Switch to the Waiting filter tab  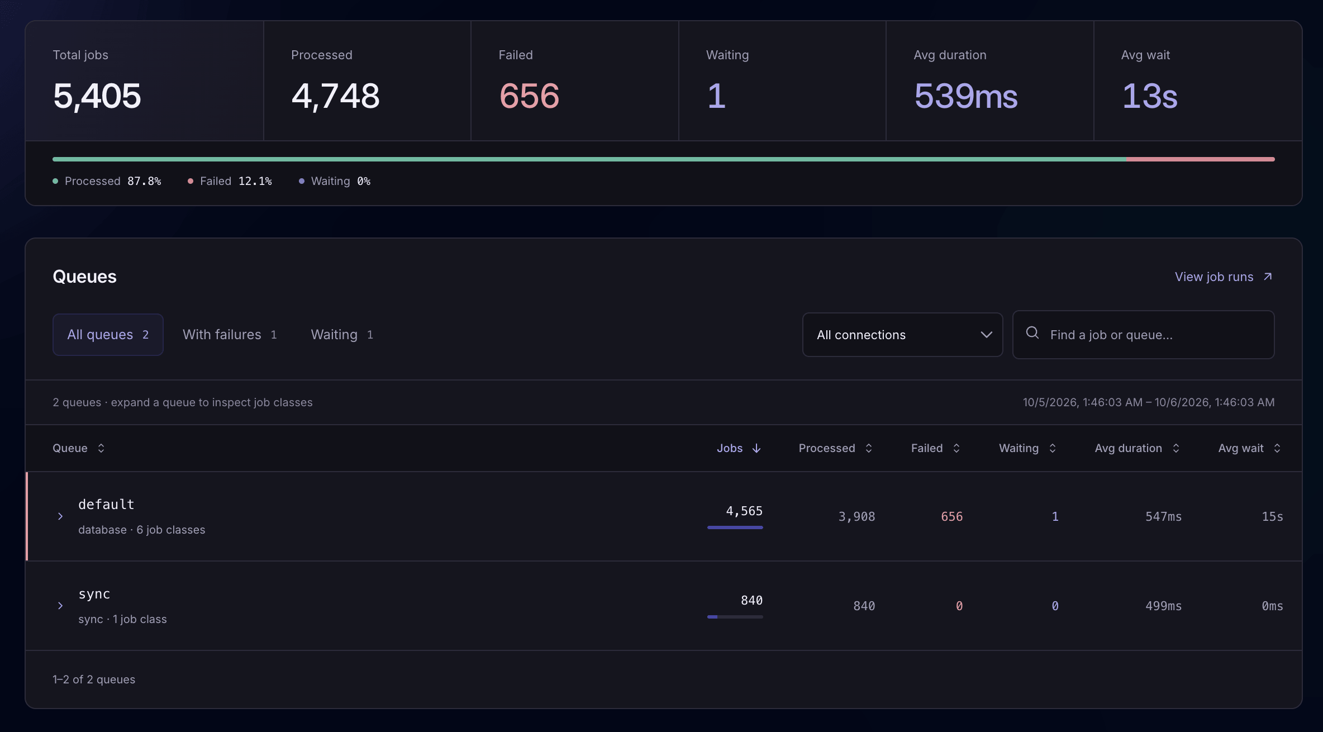[342, 335]
